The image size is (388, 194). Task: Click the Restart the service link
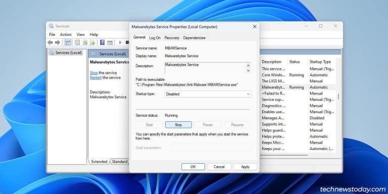click(95, 78)
